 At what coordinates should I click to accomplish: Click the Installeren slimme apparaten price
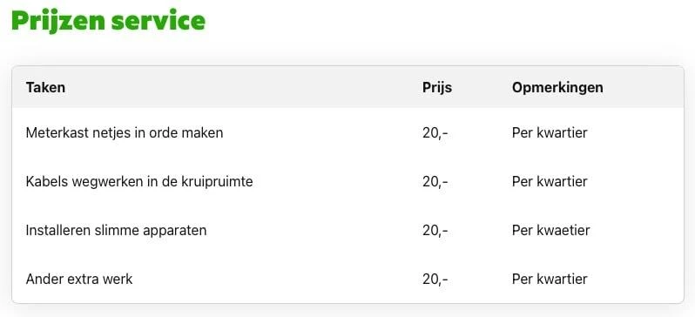[x=435, y=231]
